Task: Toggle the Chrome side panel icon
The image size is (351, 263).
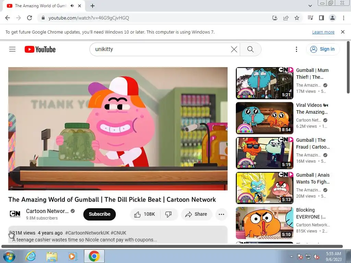Action: click(322, 18)
